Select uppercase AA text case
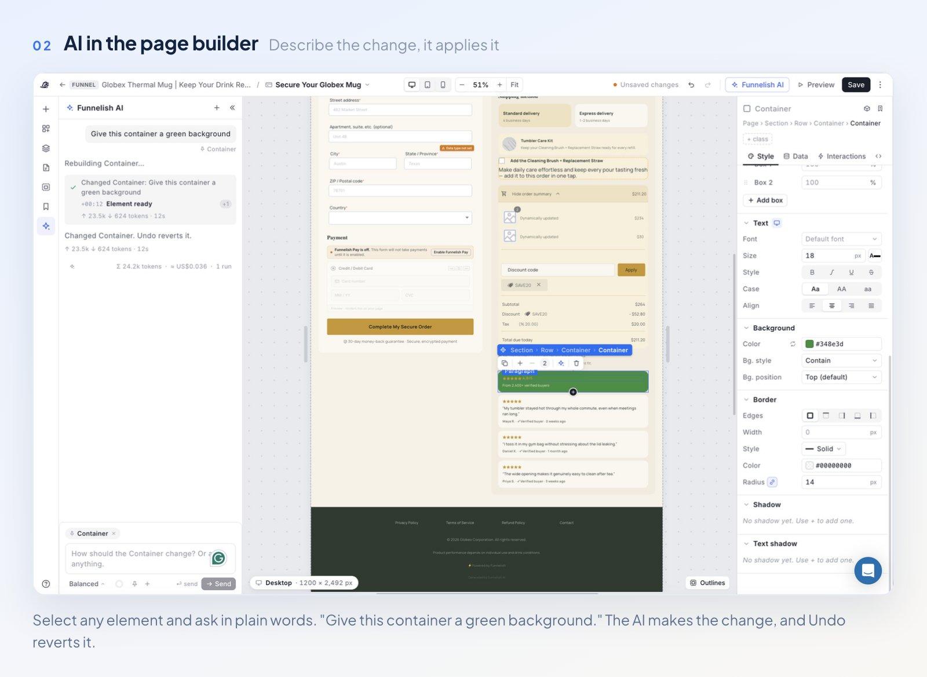 [x=841, y=289]
